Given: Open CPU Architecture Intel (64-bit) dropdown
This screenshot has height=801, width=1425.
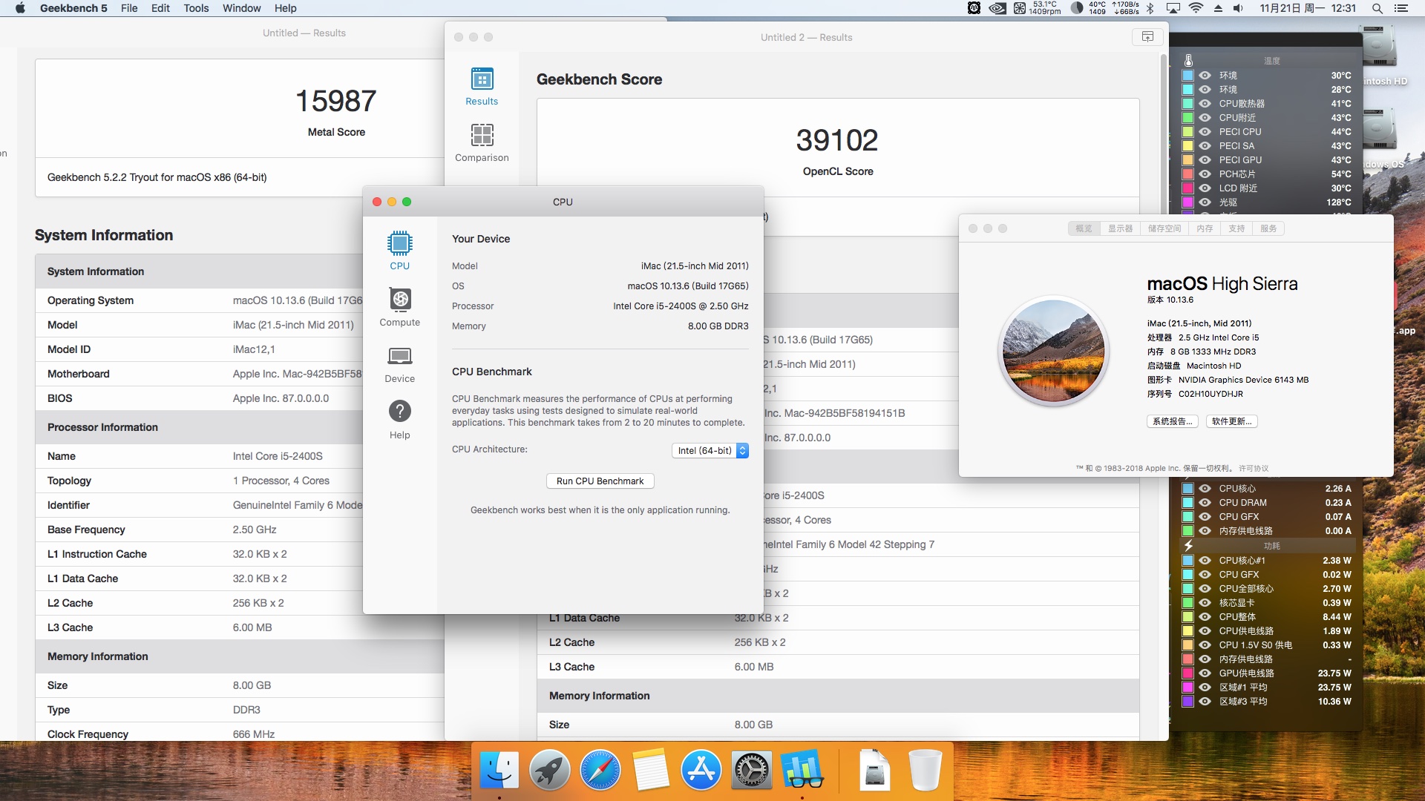Looking at the screenshot, I should click(x=710, y=450).
